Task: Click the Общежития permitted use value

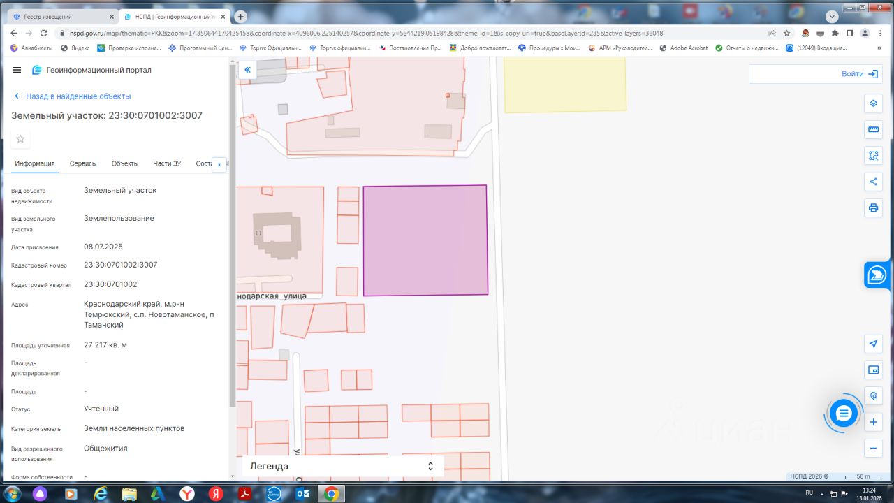Action: click(105, 449)
